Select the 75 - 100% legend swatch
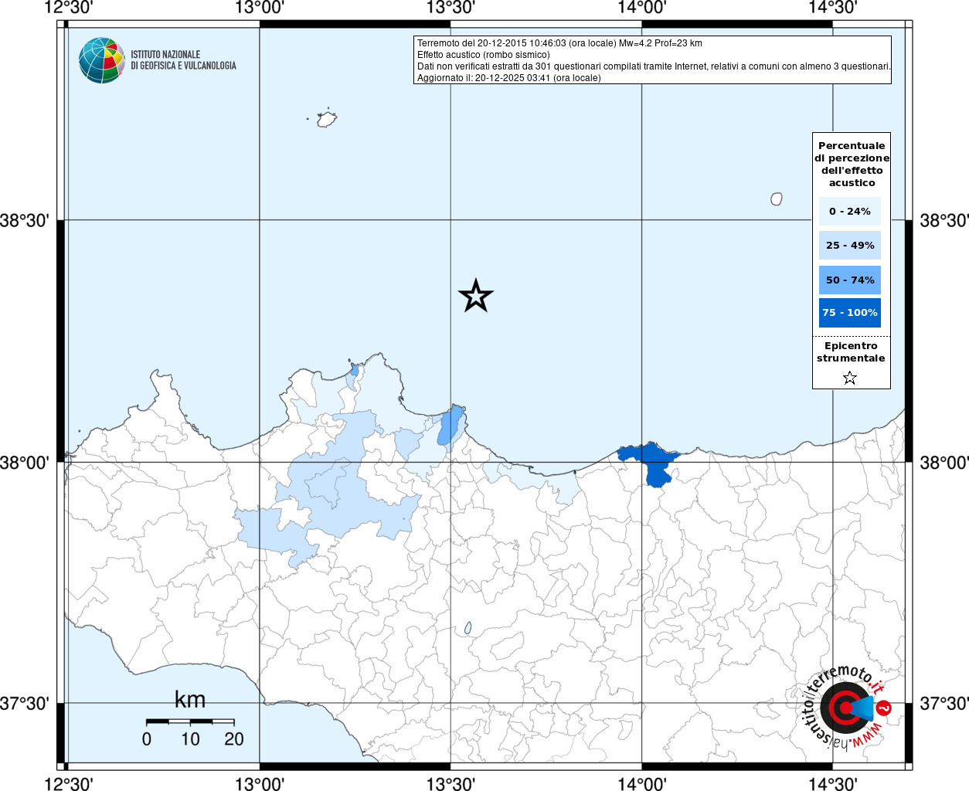Viewport: 969px width, 791px height. pyautogui.click(x=849, y=313)
